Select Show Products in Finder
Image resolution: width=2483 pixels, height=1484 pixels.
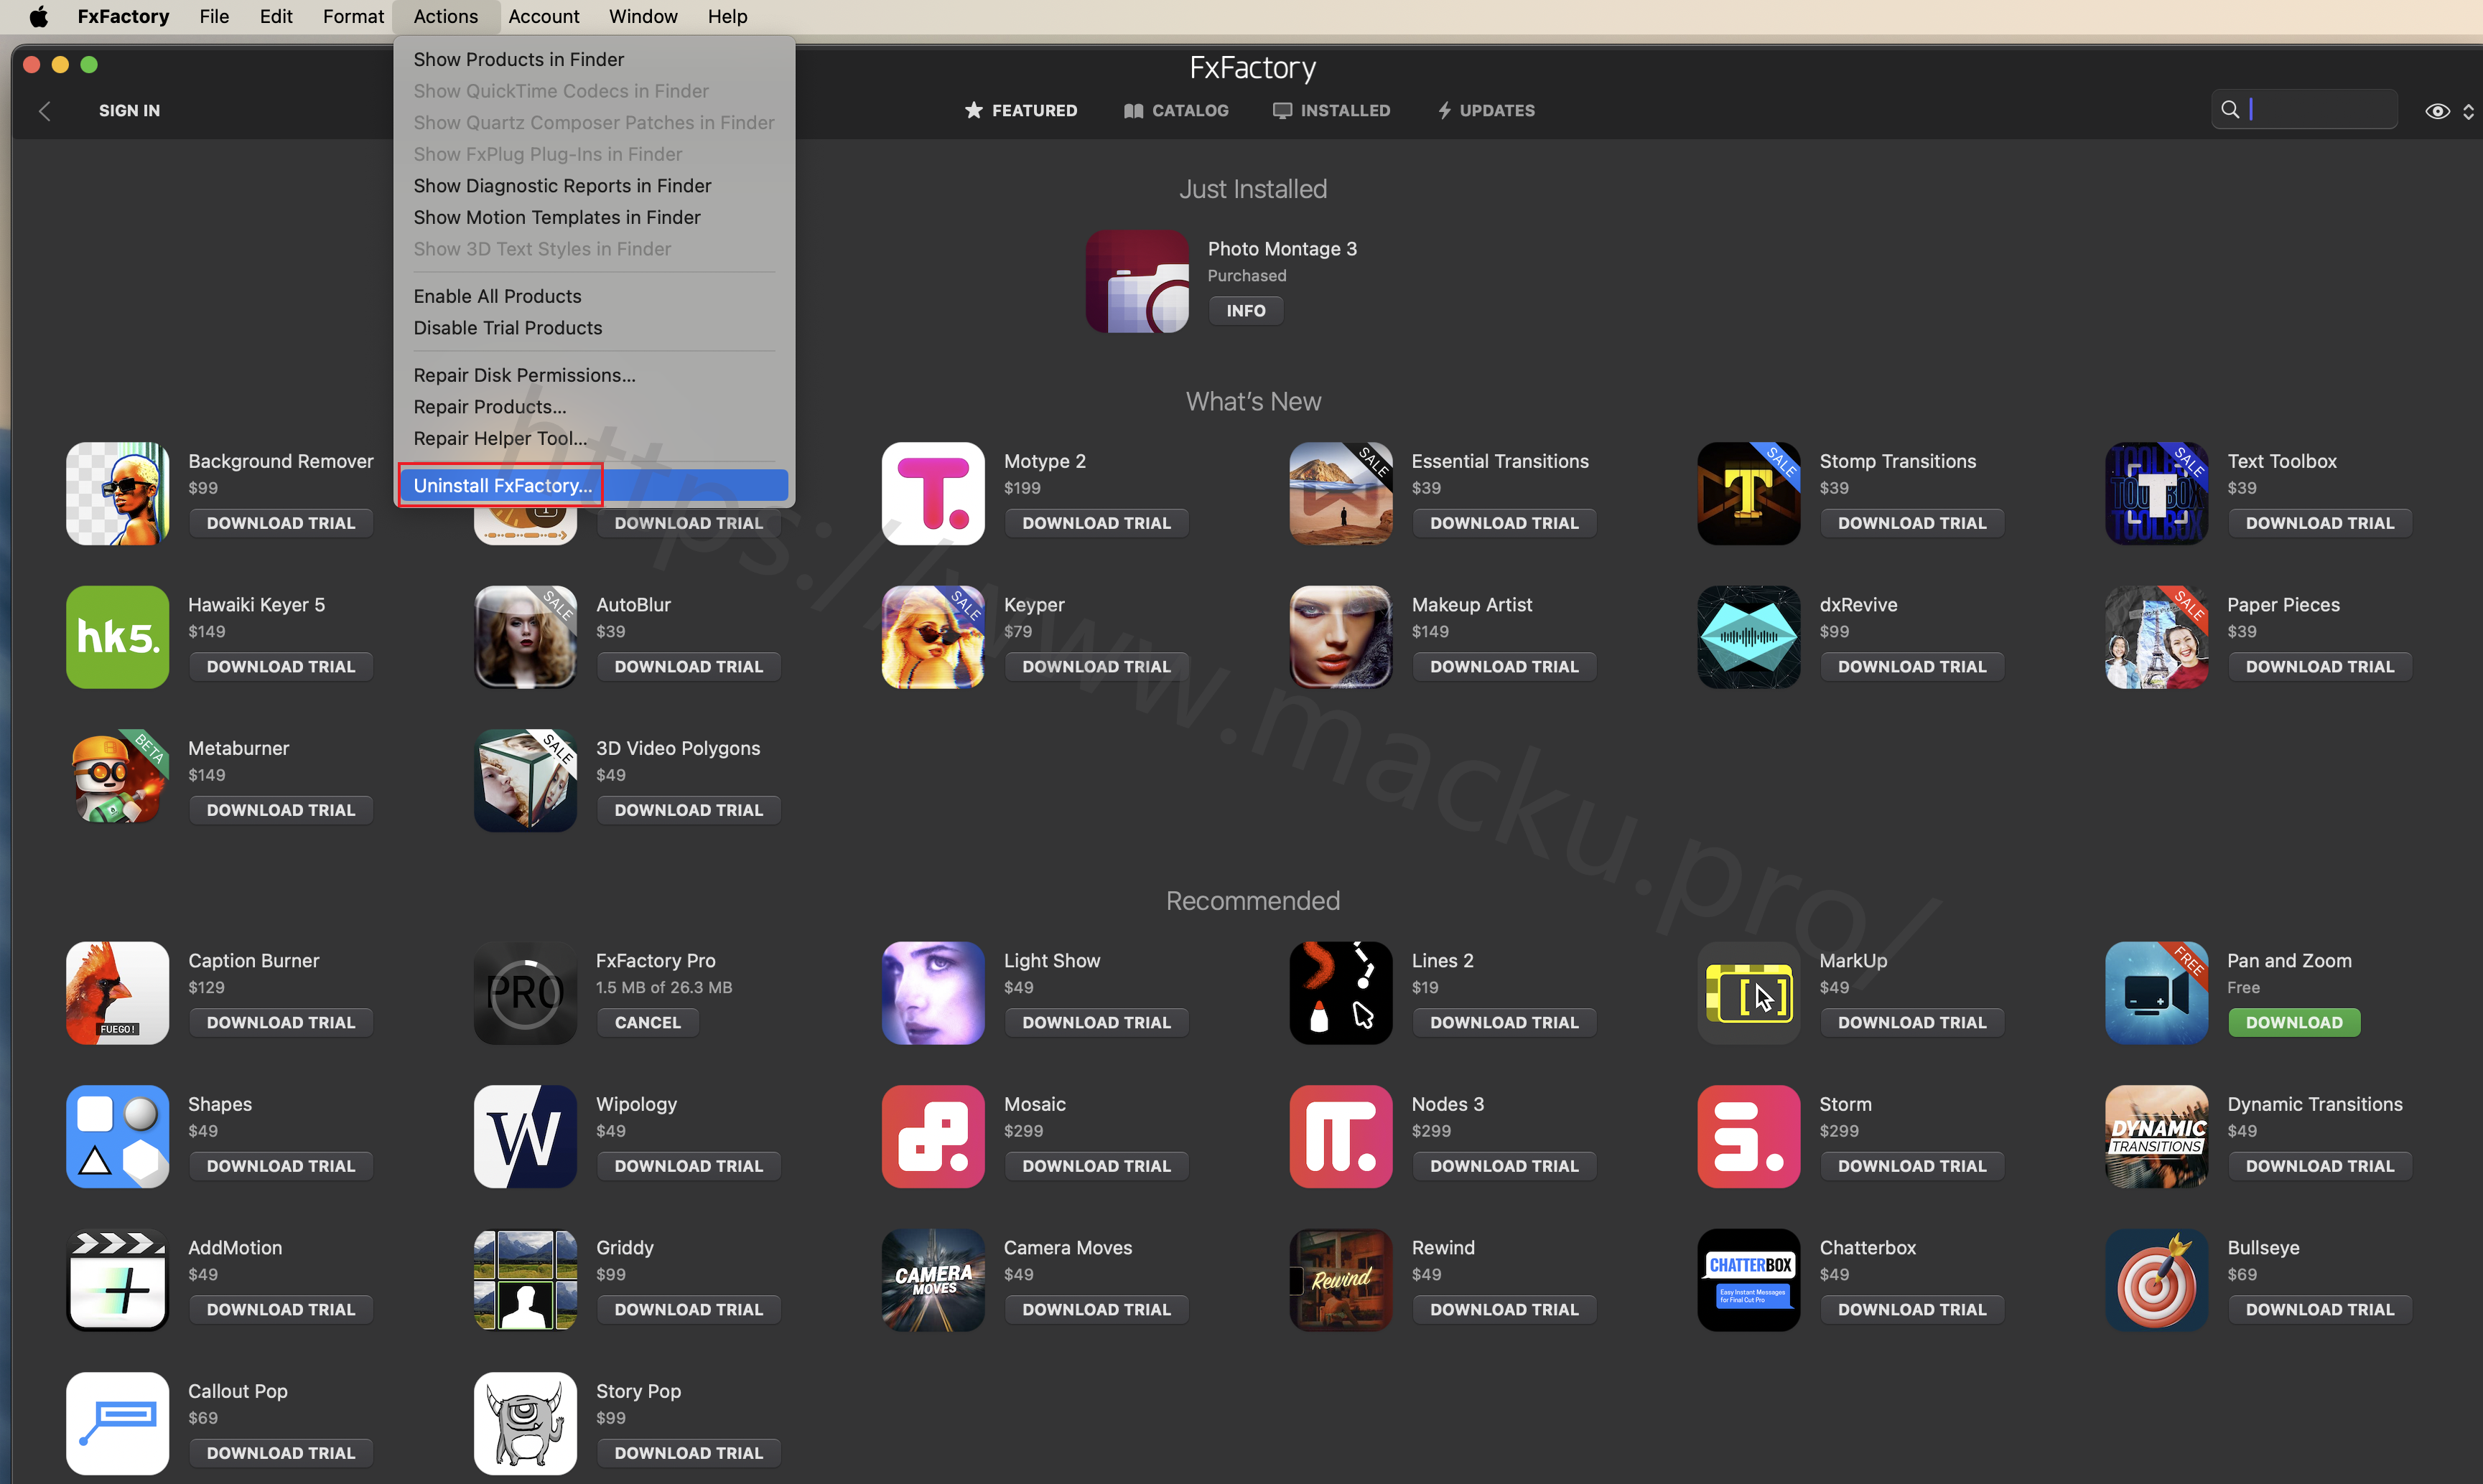coord(593,59)
